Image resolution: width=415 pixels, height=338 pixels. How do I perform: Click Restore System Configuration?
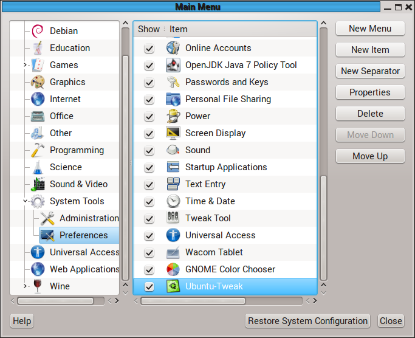tap(307, 321)
